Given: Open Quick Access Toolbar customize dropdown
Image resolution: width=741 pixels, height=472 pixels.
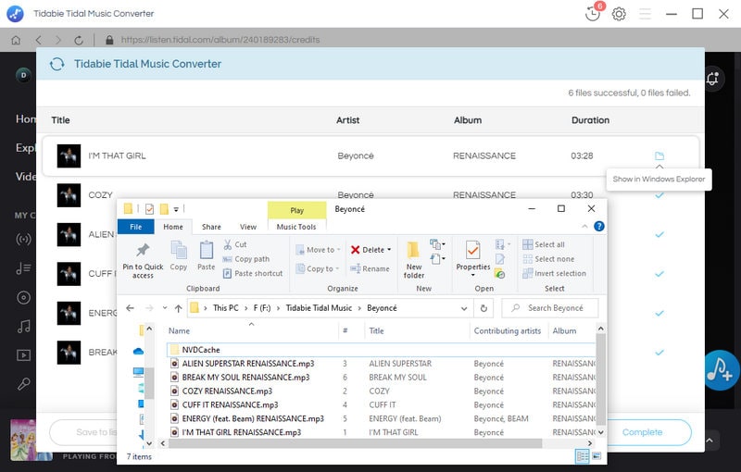Looking at the screenshot, I should click(176, 209).
